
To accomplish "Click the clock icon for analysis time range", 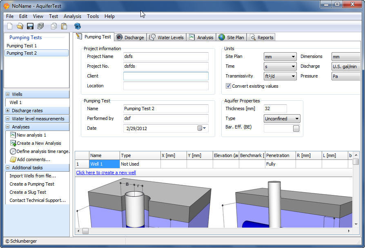I will (13, 151).
